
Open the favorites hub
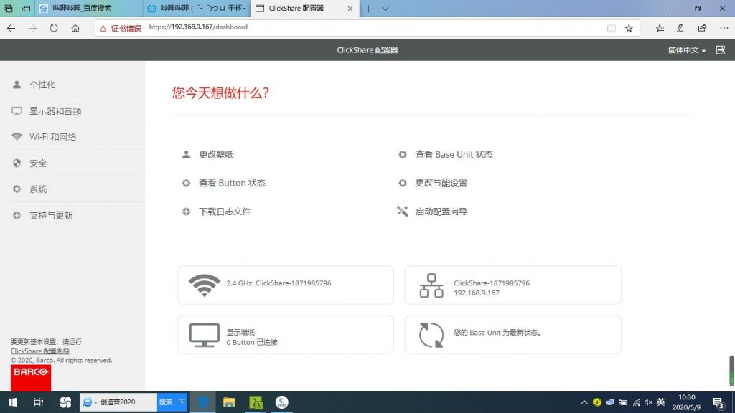tap(660, 28)
